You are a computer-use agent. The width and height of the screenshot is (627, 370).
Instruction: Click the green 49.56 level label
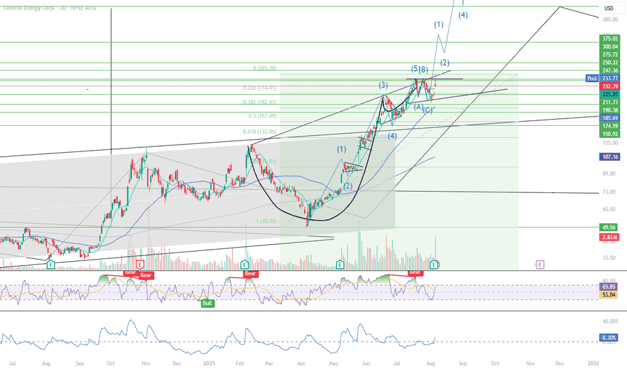tap(610, 227)
